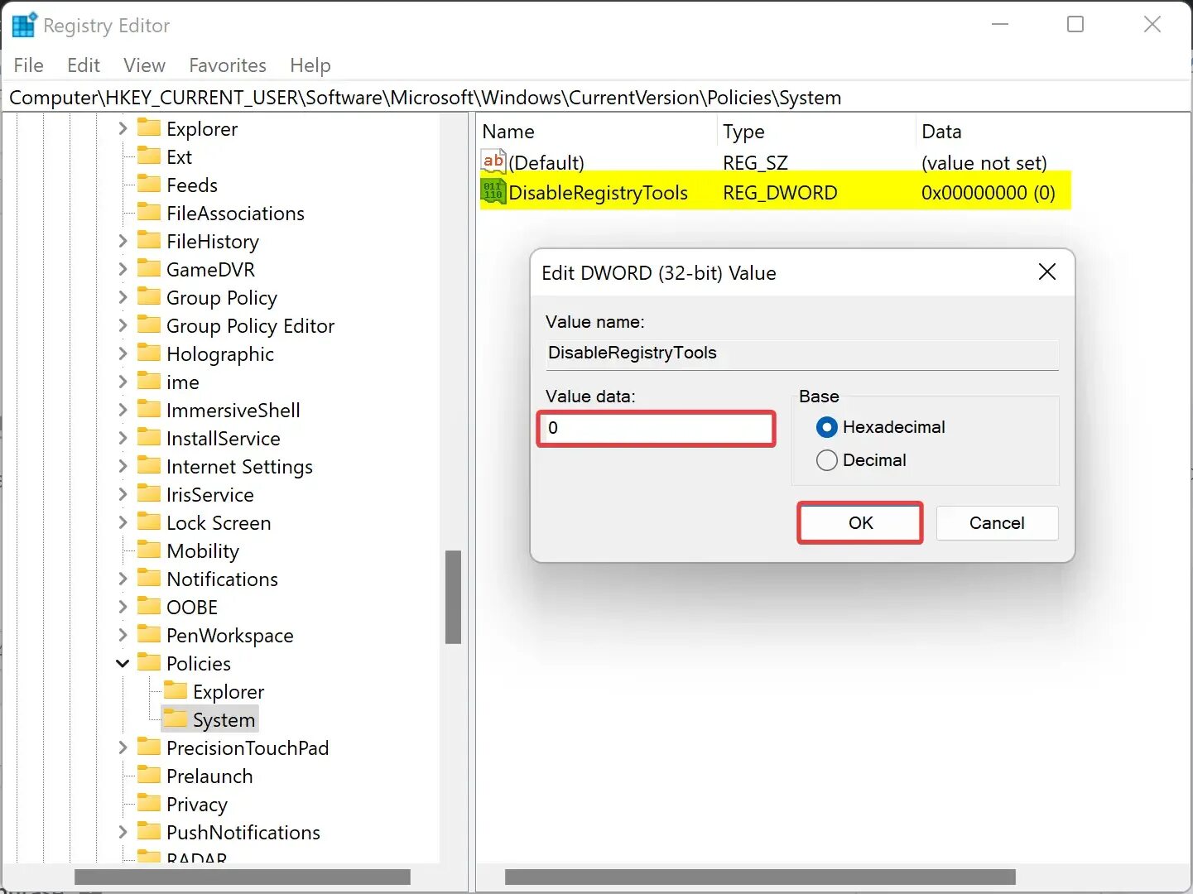
Task: Expand the Group Policy Editor key
Action: (123, 325)
